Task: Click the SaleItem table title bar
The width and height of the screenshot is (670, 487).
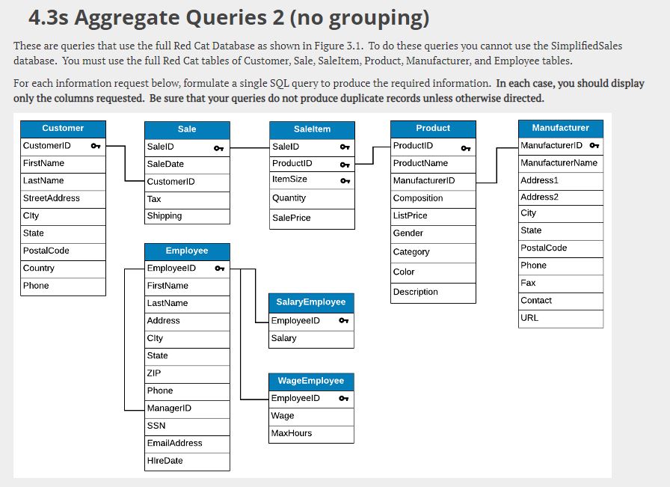Action: (x=312, y=129)
